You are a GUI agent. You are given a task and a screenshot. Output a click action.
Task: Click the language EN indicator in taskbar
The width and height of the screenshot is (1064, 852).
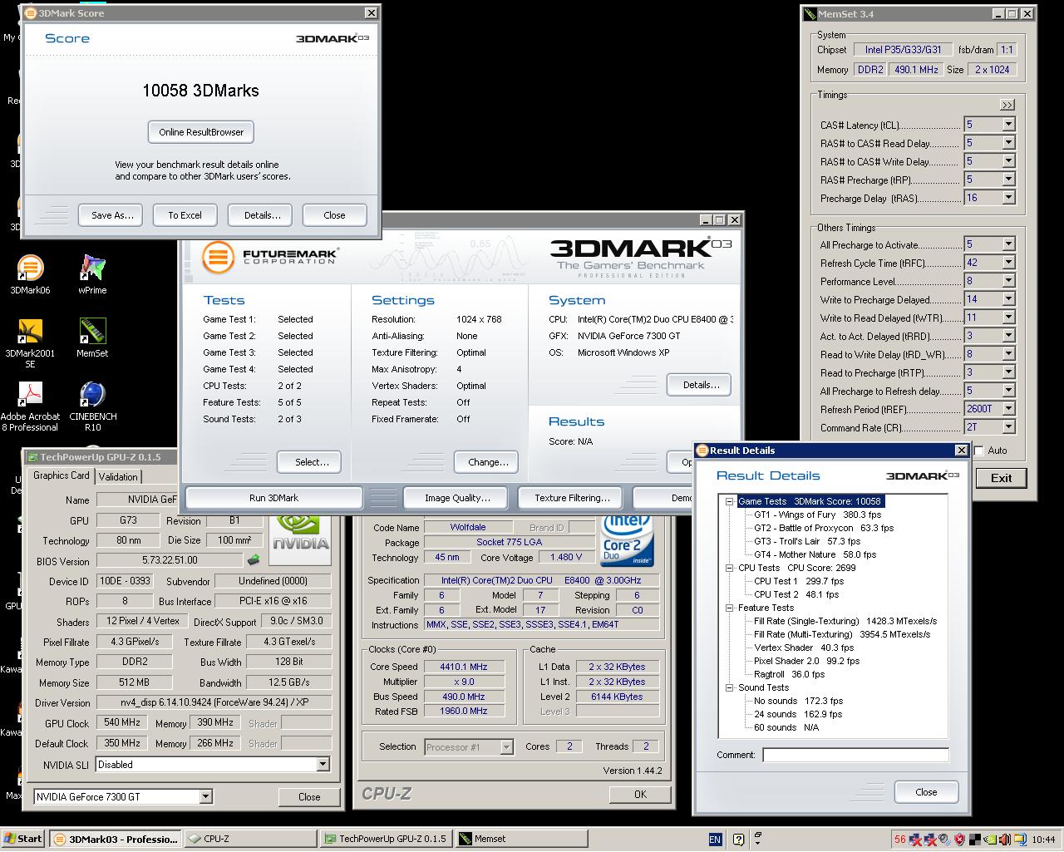click(x=715, y=840)
